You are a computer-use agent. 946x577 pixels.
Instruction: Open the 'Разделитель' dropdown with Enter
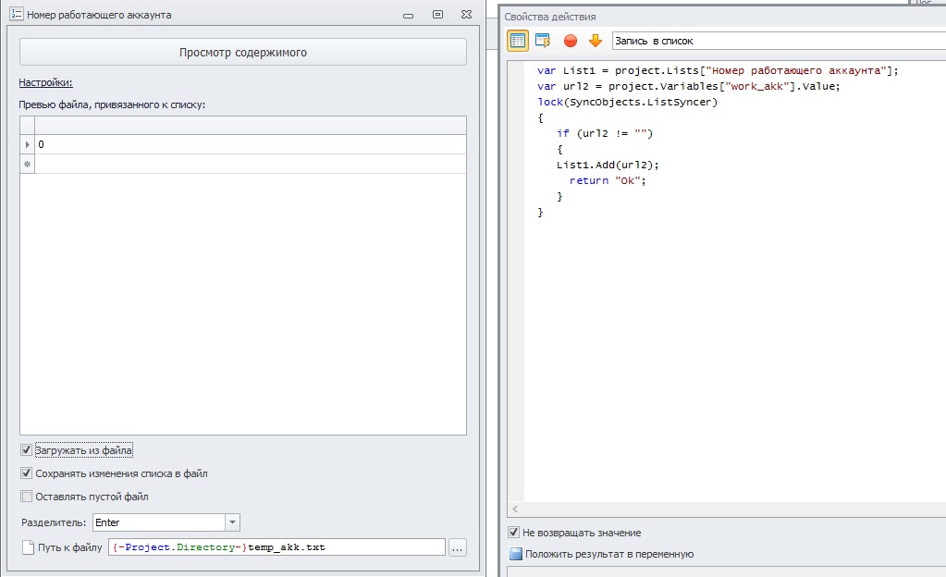tap(232, 522)
